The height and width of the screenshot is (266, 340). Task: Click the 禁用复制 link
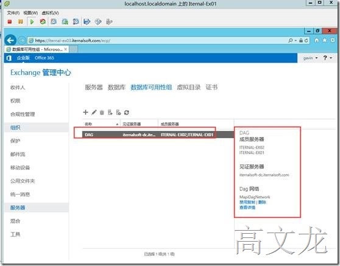pos(247,202)
